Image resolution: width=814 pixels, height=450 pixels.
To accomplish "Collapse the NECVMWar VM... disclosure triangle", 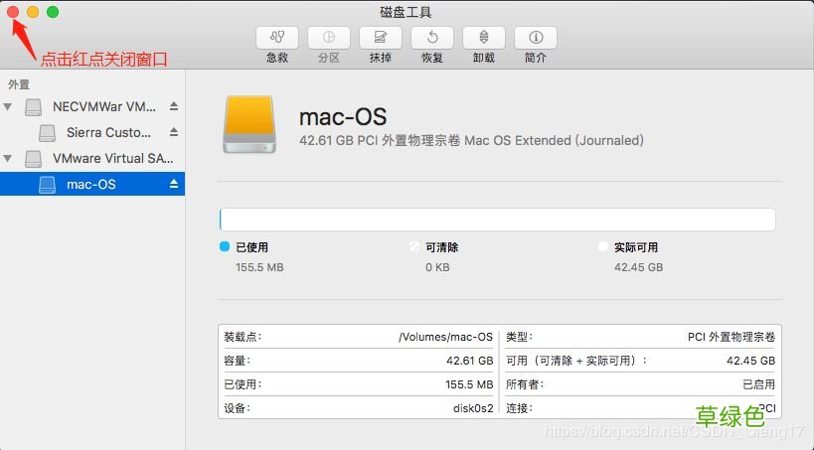I will pos(7,107).
